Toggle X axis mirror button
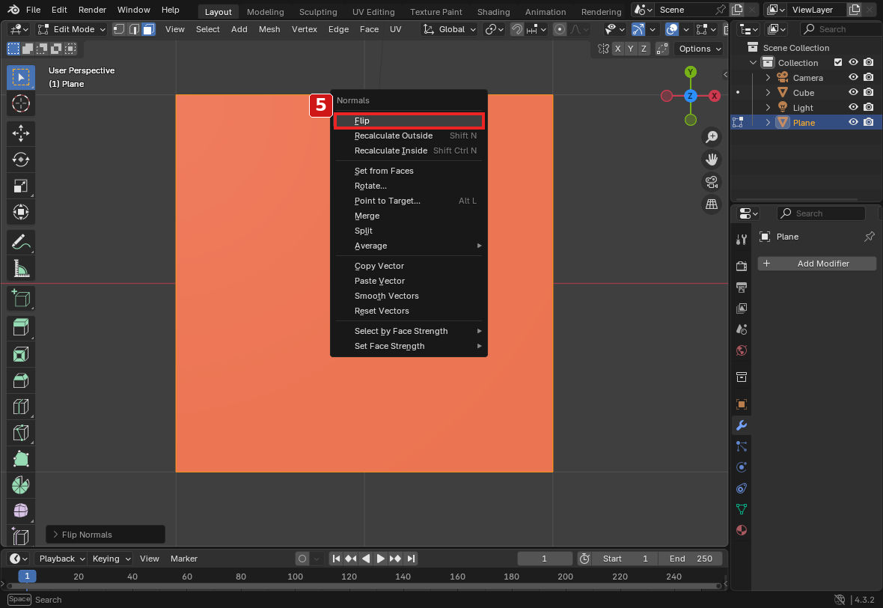 (618, 49)
